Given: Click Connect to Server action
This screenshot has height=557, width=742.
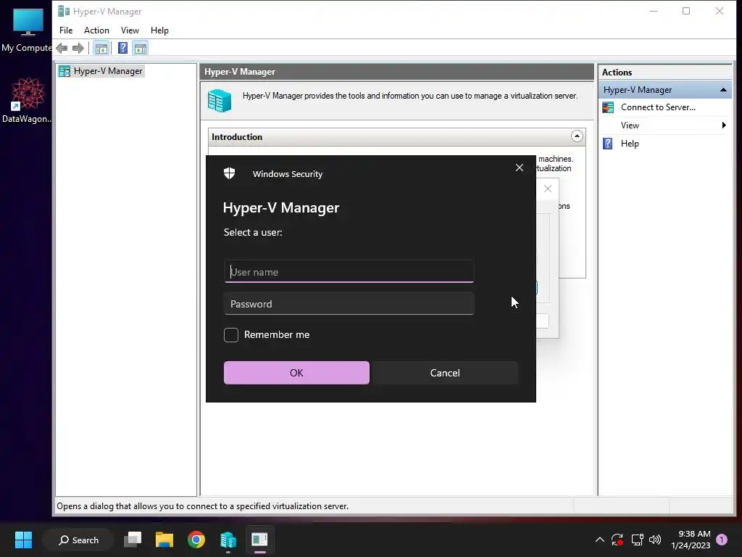Looking at the screenshot, I should 658,107.
